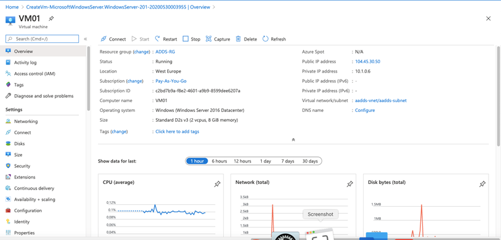Screen dimensions: 501x240
Task: Open the ADDS-RG resource group link
Action: [x=165, y=52]
